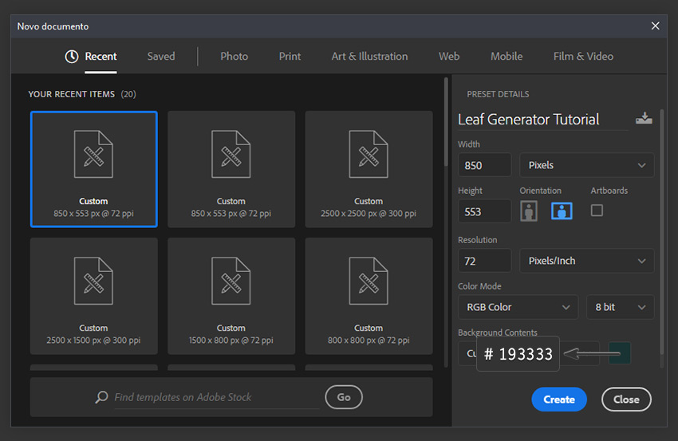Open the RGB Color mode dropdown
This screenshot has width=678, height=441.
click(518, 307)
